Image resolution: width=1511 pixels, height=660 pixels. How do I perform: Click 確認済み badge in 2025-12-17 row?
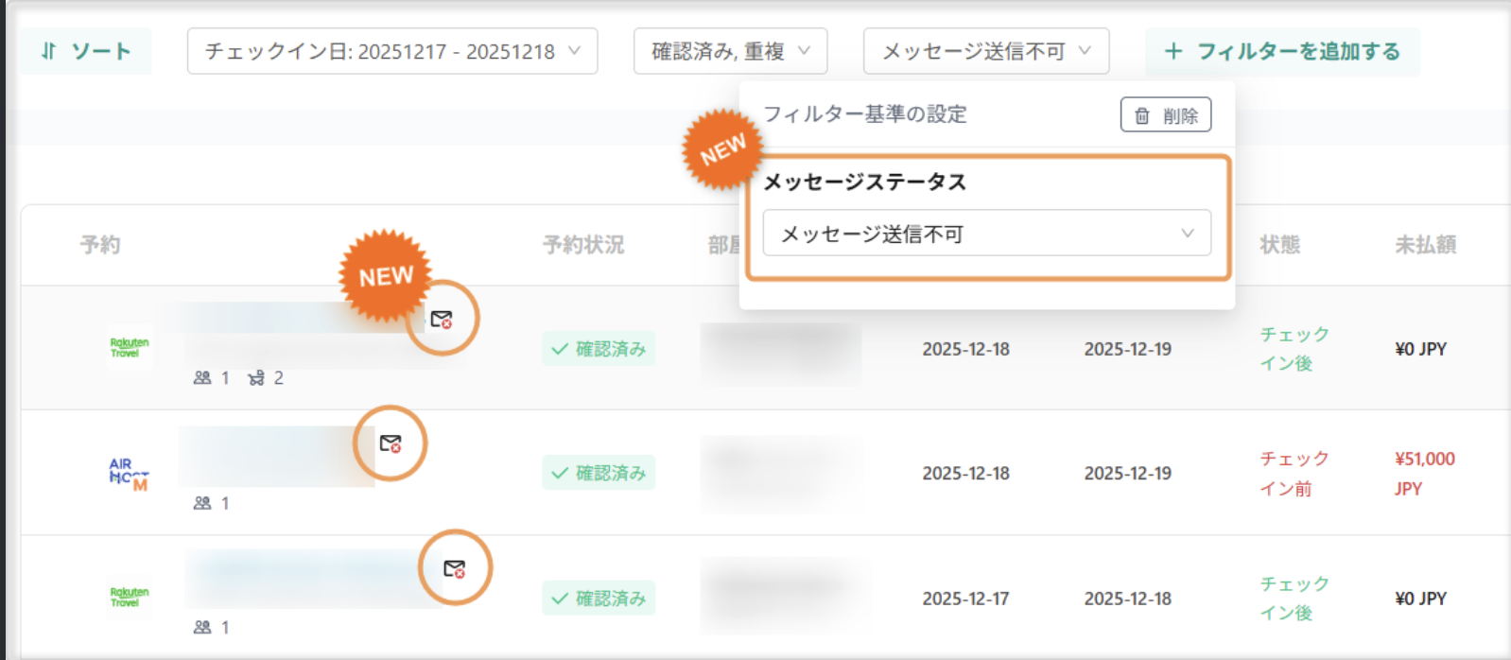click(599, 599)
